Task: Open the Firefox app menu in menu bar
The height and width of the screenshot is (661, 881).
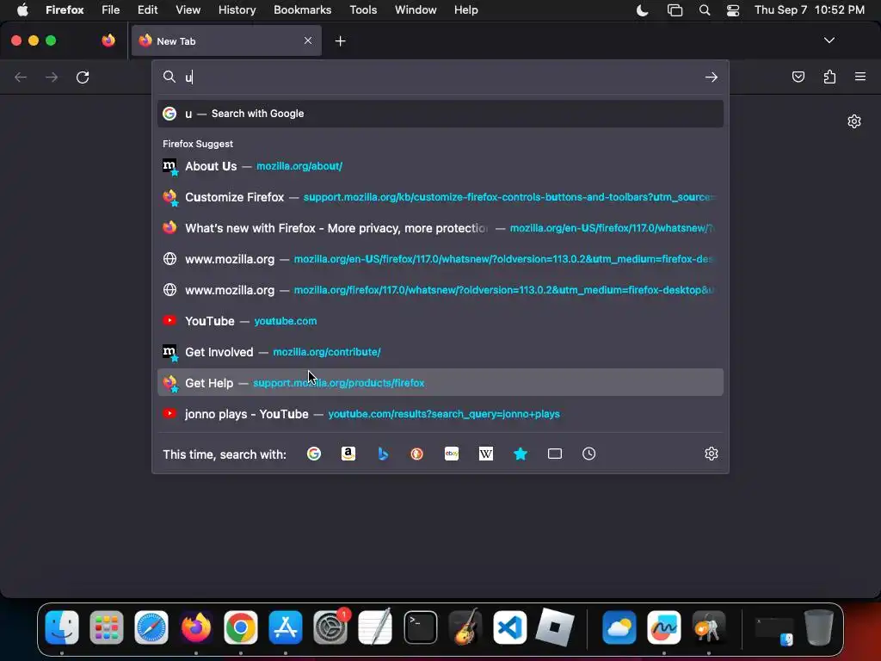Action: coord(65,10)
